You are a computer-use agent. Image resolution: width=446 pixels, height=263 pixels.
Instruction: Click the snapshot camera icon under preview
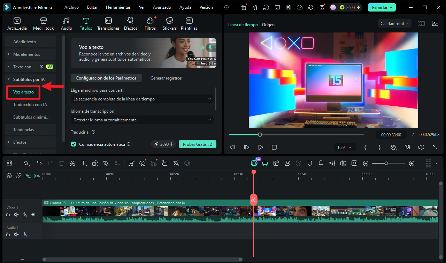[x=407, y=147]
